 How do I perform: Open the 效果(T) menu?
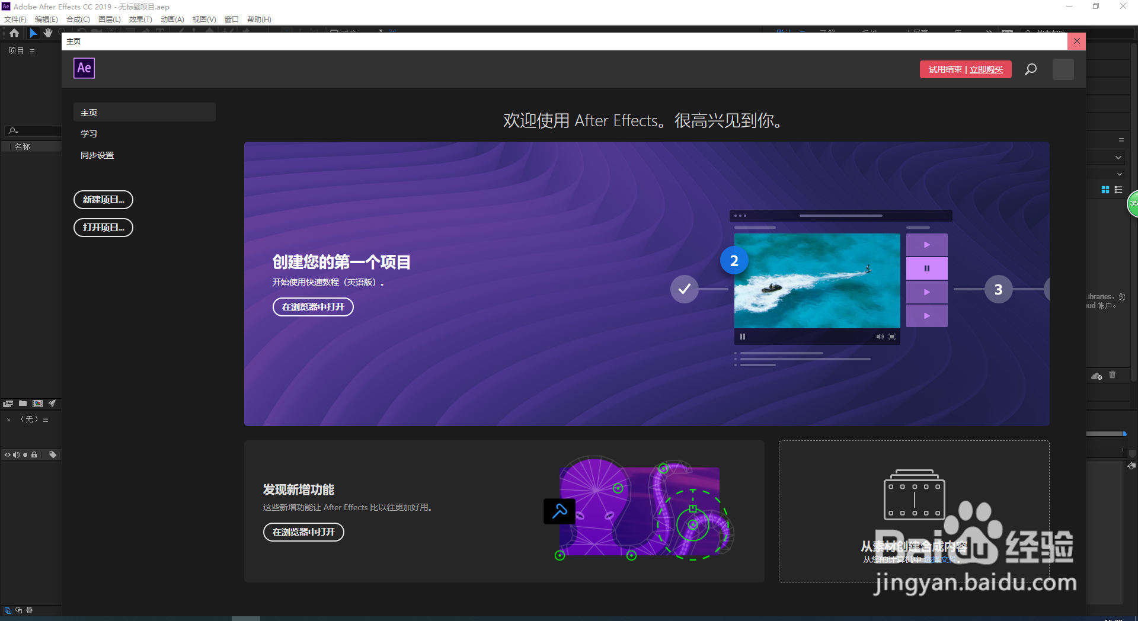tap(140, 20)
